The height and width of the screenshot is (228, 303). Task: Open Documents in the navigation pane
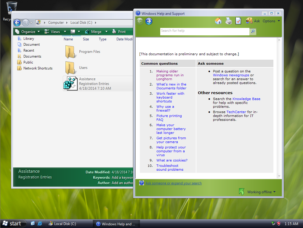(x=32, y=56)
